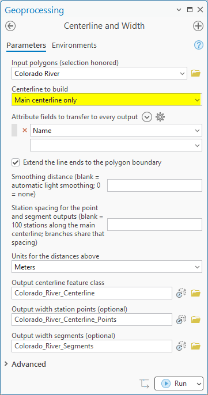Click database icon beside Output width station points
This screenshot has width=208, height=395.
coord(181,320)
